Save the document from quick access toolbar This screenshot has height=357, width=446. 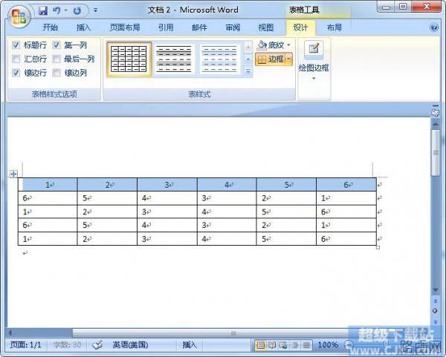pos(43,11)
